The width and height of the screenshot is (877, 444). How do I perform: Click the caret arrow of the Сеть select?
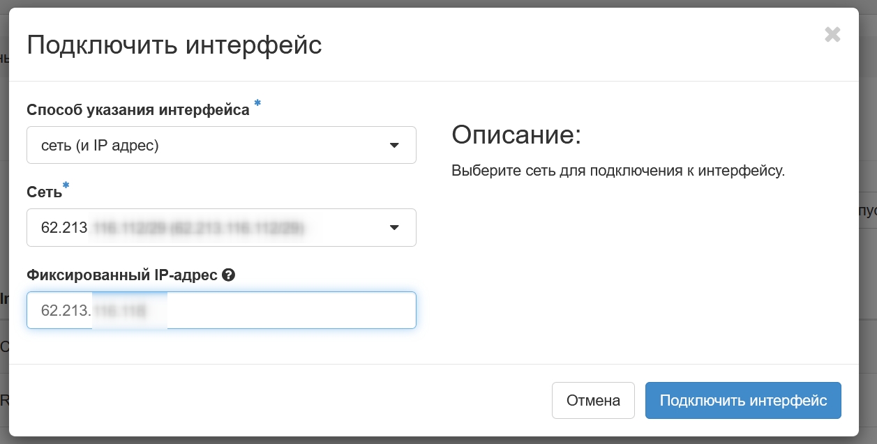click(394, 228)
